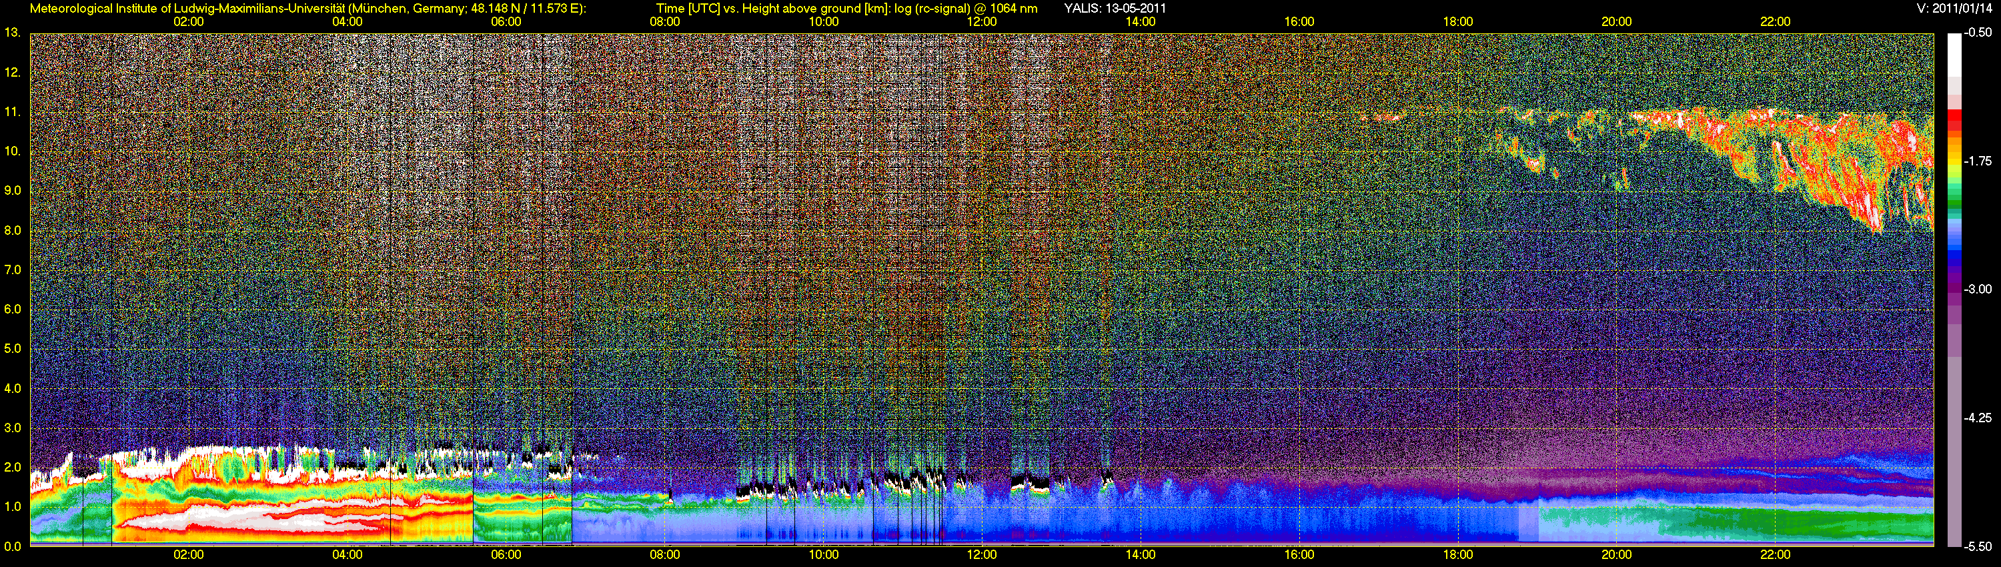Click the 06:00 label on bottom time axis
Viewport: 2001px width, 567px height.
click(x=506, y=554)
